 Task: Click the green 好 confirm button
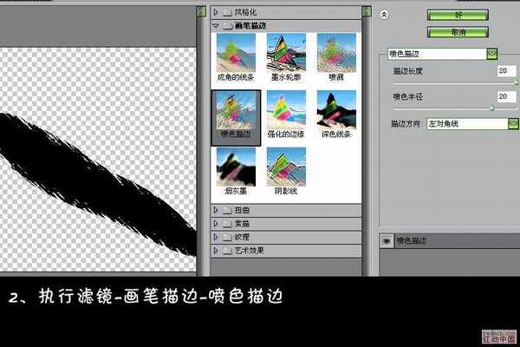click(458, 15)
